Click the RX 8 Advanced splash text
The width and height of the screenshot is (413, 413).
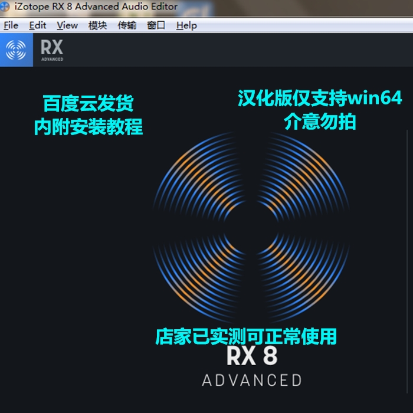[x=252, y=366]
